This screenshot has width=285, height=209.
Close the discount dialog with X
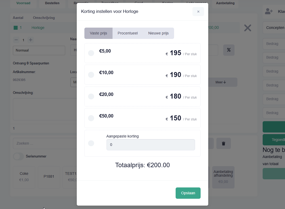(x=198, y=12)
